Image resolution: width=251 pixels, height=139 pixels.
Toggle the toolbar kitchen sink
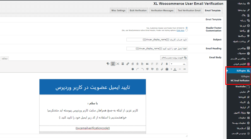[x=113, y=64]
